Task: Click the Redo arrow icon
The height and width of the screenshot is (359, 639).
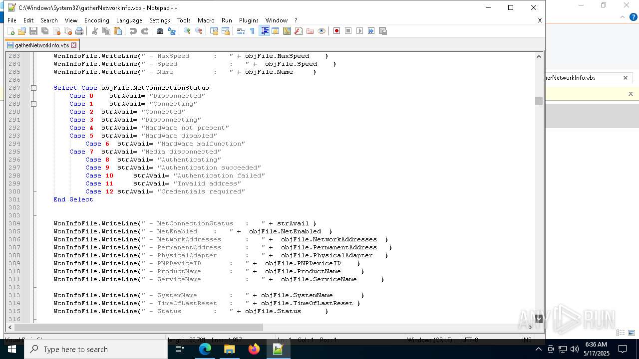Action: pos(145,31)
